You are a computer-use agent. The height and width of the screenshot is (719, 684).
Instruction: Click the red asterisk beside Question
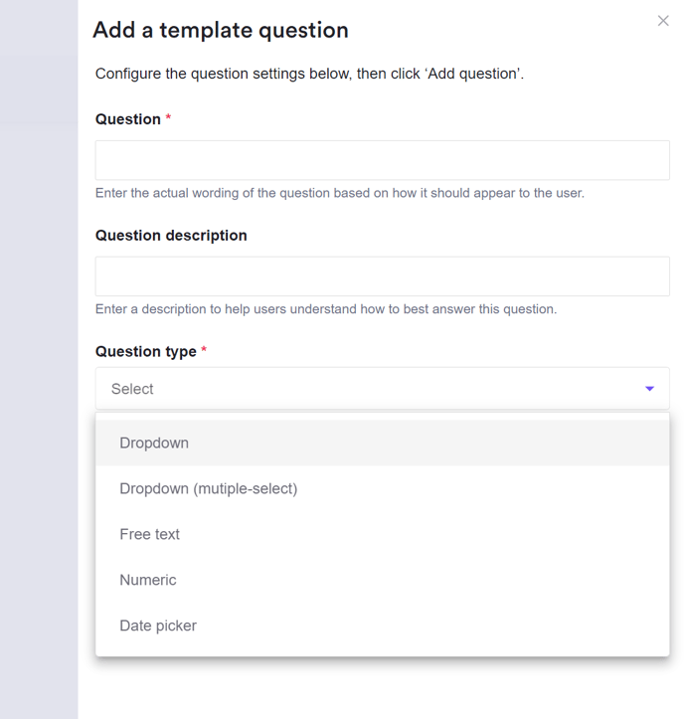[168, 118]
